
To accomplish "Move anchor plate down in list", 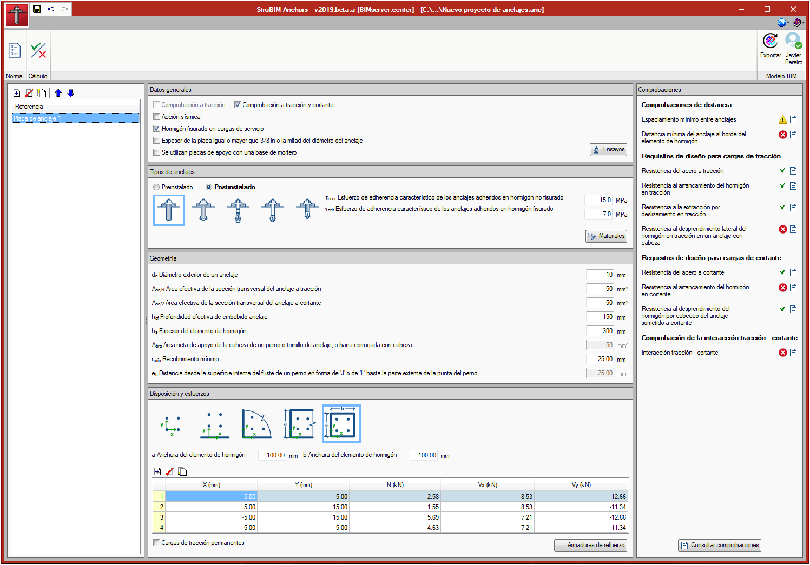I will point(70,93).
